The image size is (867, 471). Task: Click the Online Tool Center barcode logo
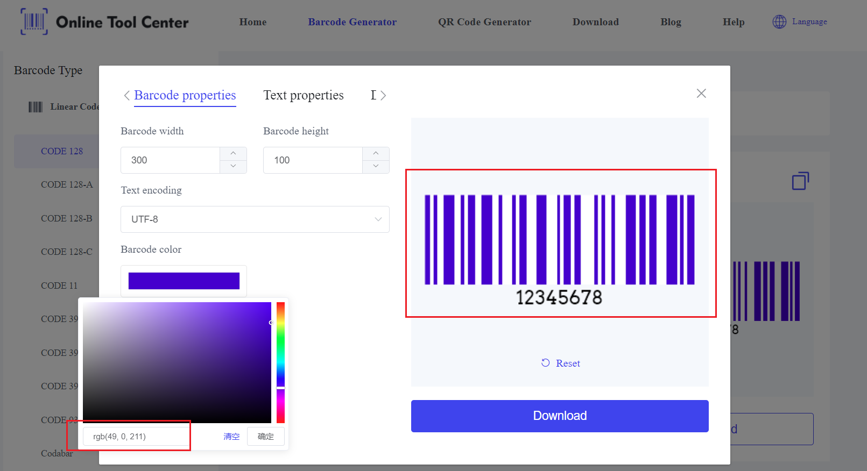click(34, 22)
